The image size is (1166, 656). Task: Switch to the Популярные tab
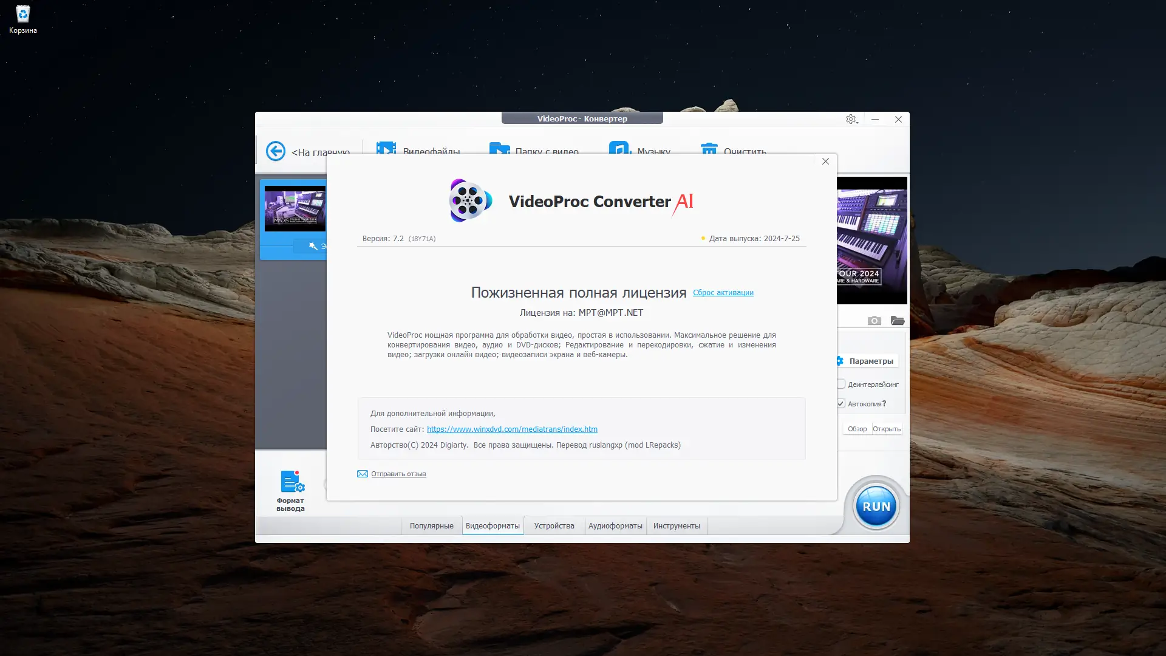point(431,526)
